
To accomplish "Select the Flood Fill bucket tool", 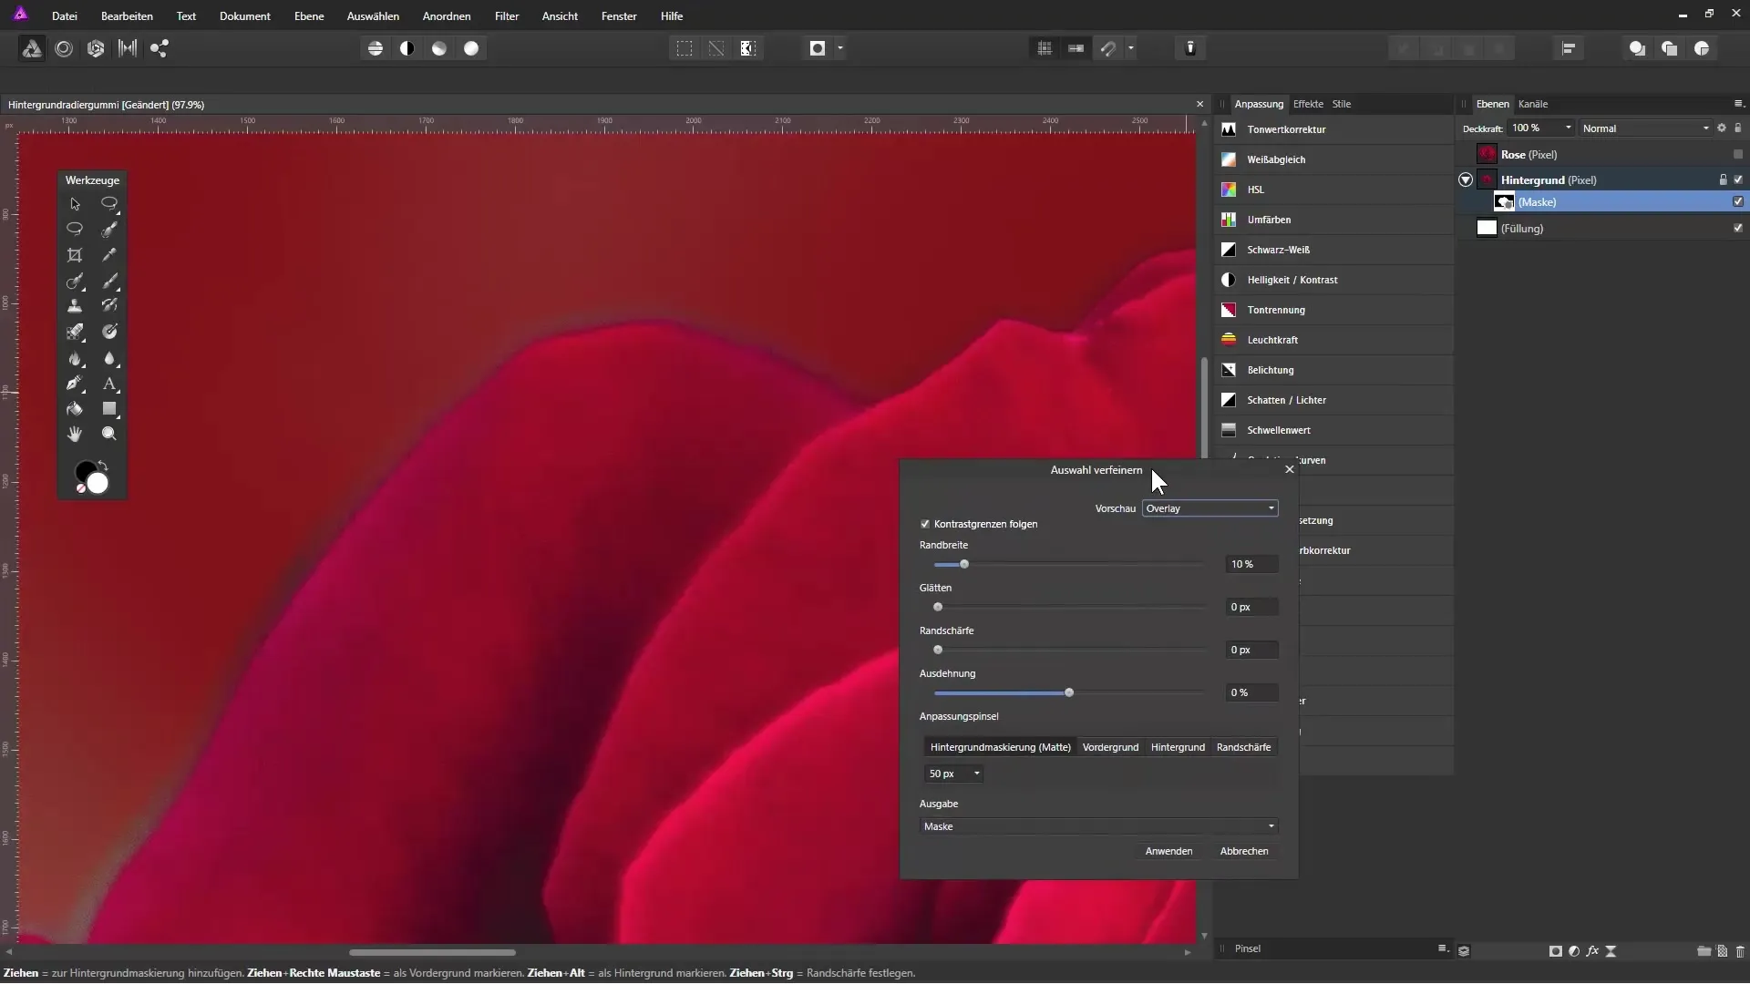I will (x=75, y=409).
